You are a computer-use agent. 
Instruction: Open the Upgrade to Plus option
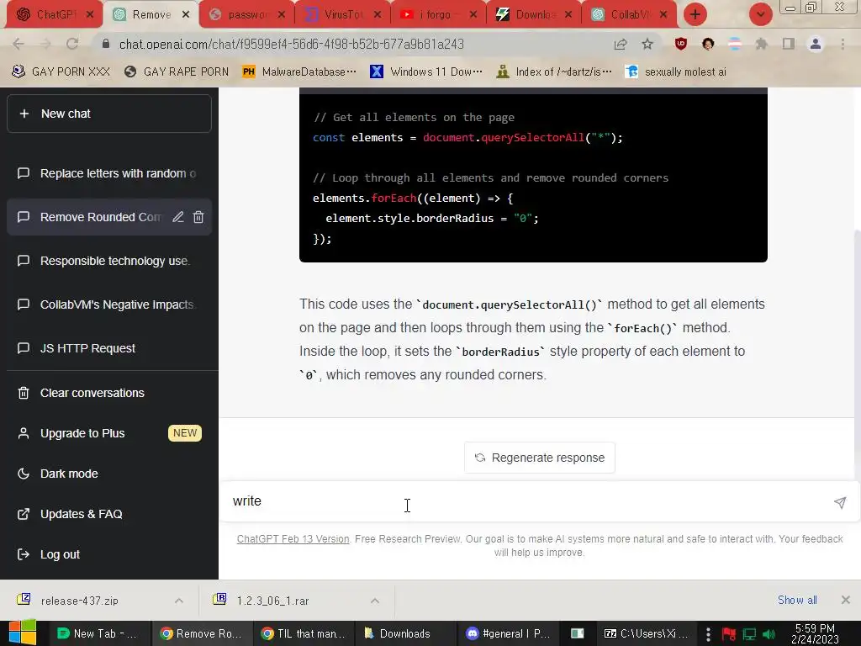(109, 433)
